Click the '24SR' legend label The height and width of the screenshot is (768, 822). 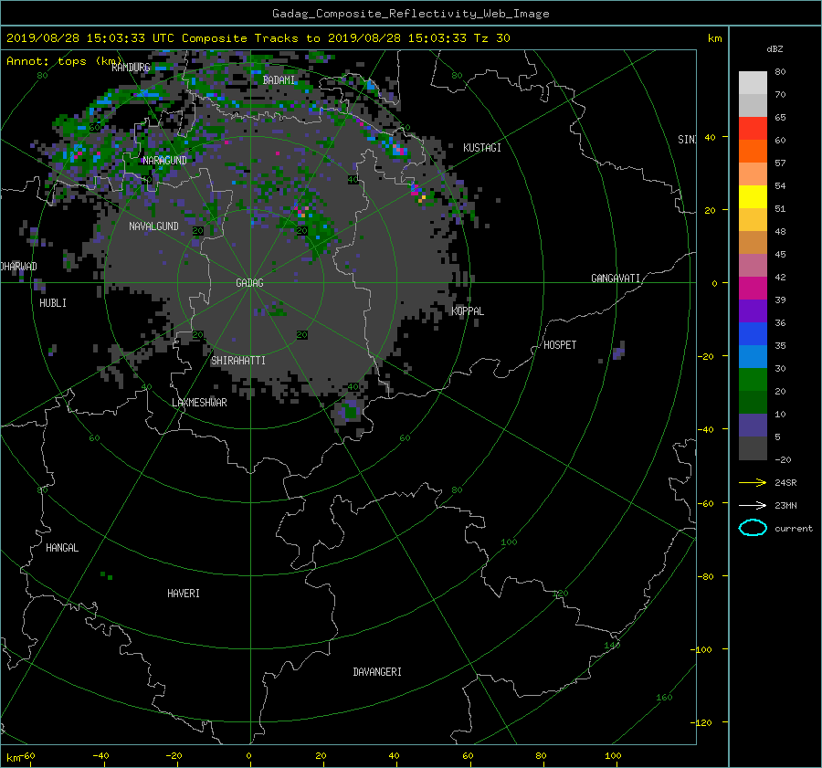785,482
